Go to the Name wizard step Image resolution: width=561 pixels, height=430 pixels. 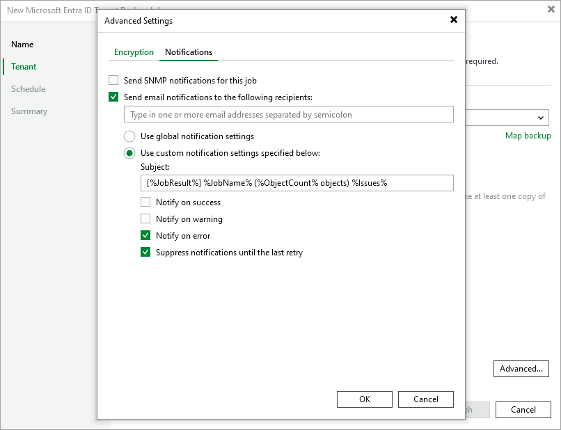[x=22, y=44]
